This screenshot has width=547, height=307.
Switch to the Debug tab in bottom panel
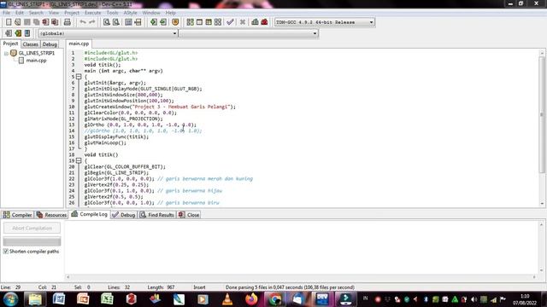click(124, 215)
